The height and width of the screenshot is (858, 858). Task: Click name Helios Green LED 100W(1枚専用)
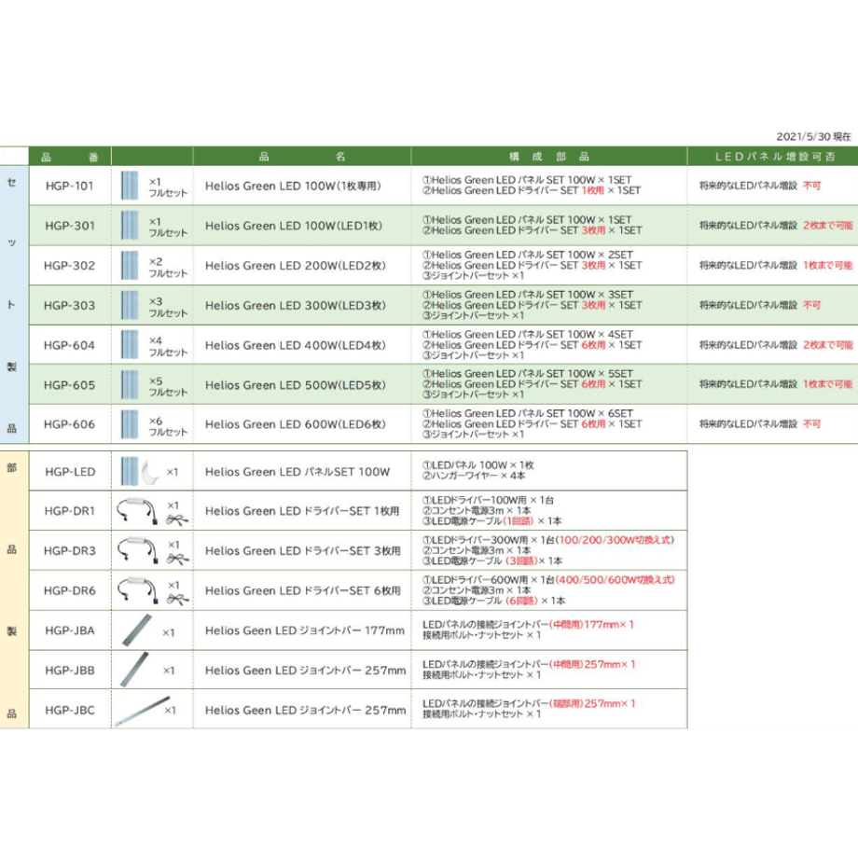293,186
